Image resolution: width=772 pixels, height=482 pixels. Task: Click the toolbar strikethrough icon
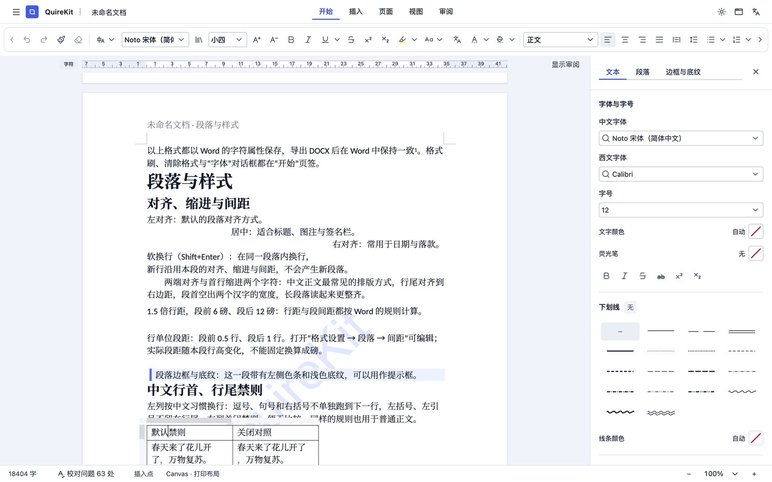351,40
